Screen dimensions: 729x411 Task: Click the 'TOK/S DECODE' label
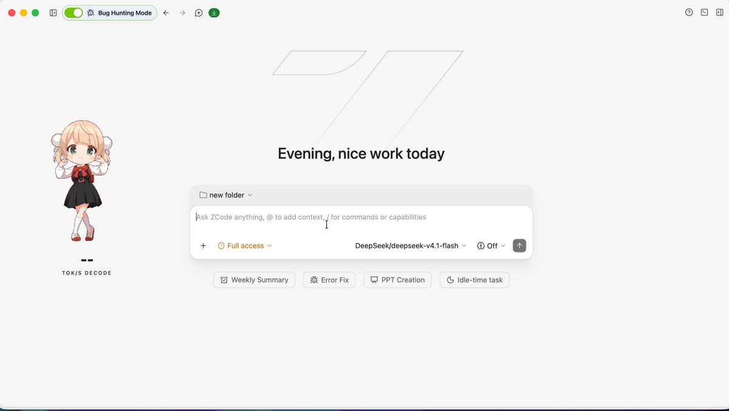click(87, 273)
